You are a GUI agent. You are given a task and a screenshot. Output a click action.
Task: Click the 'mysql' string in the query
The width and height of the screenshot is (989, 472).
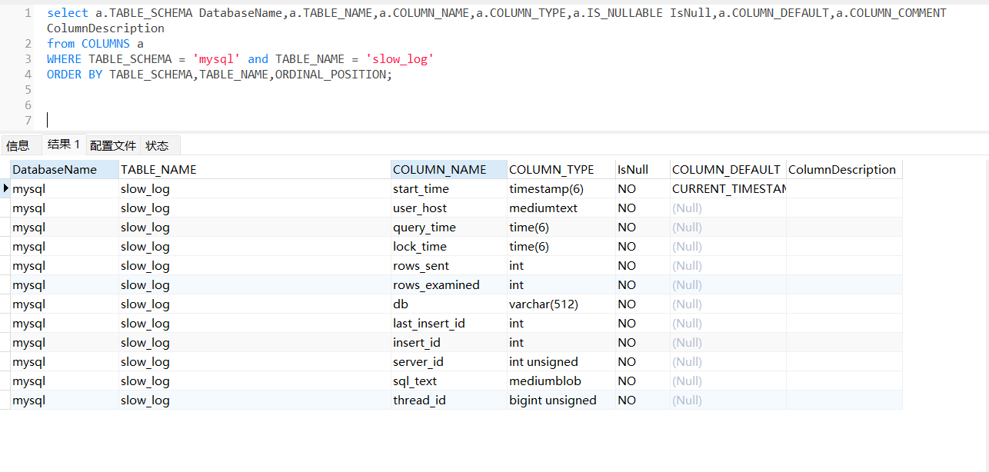217,58
